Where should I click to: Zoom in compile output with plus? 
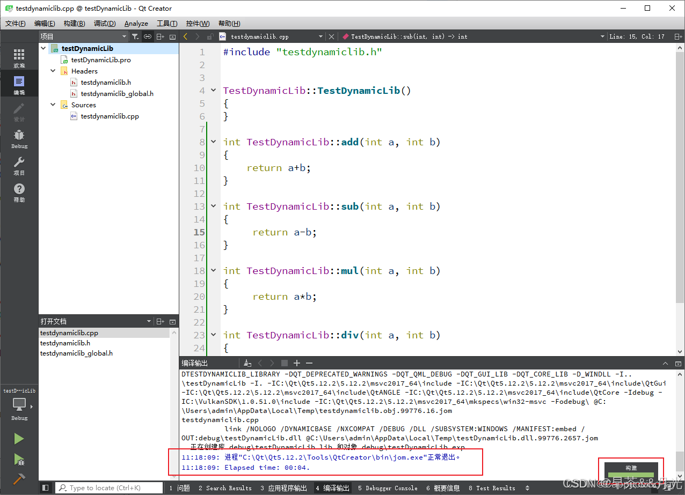click(297, 363)
